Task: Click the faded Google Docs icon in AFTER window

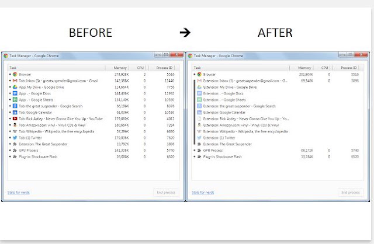Action: (x=199, y=93)
